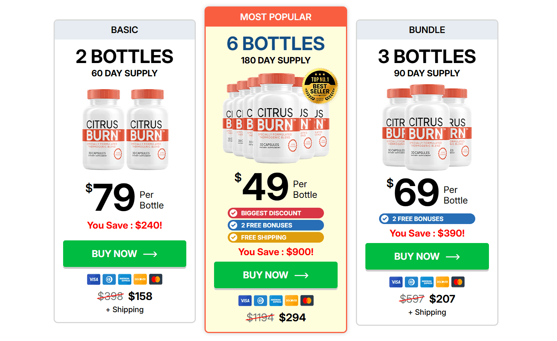Click the Visa icon in the Bundle column
This screenshot has width=557, height=341.
click(x=395, y=282)
